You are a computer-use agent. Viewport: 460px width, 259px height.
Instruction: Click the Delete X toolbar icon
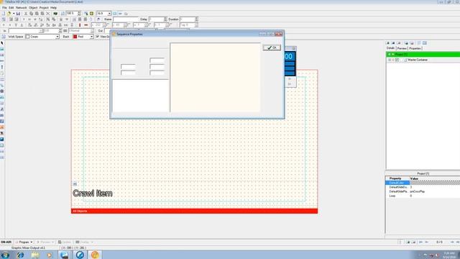click(48, 14)
